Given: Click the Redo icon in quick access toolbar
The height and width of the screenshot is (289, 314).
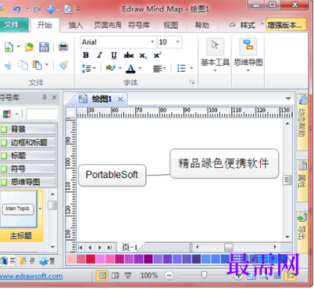Looking at the screenshot, I should pos(37,9).
